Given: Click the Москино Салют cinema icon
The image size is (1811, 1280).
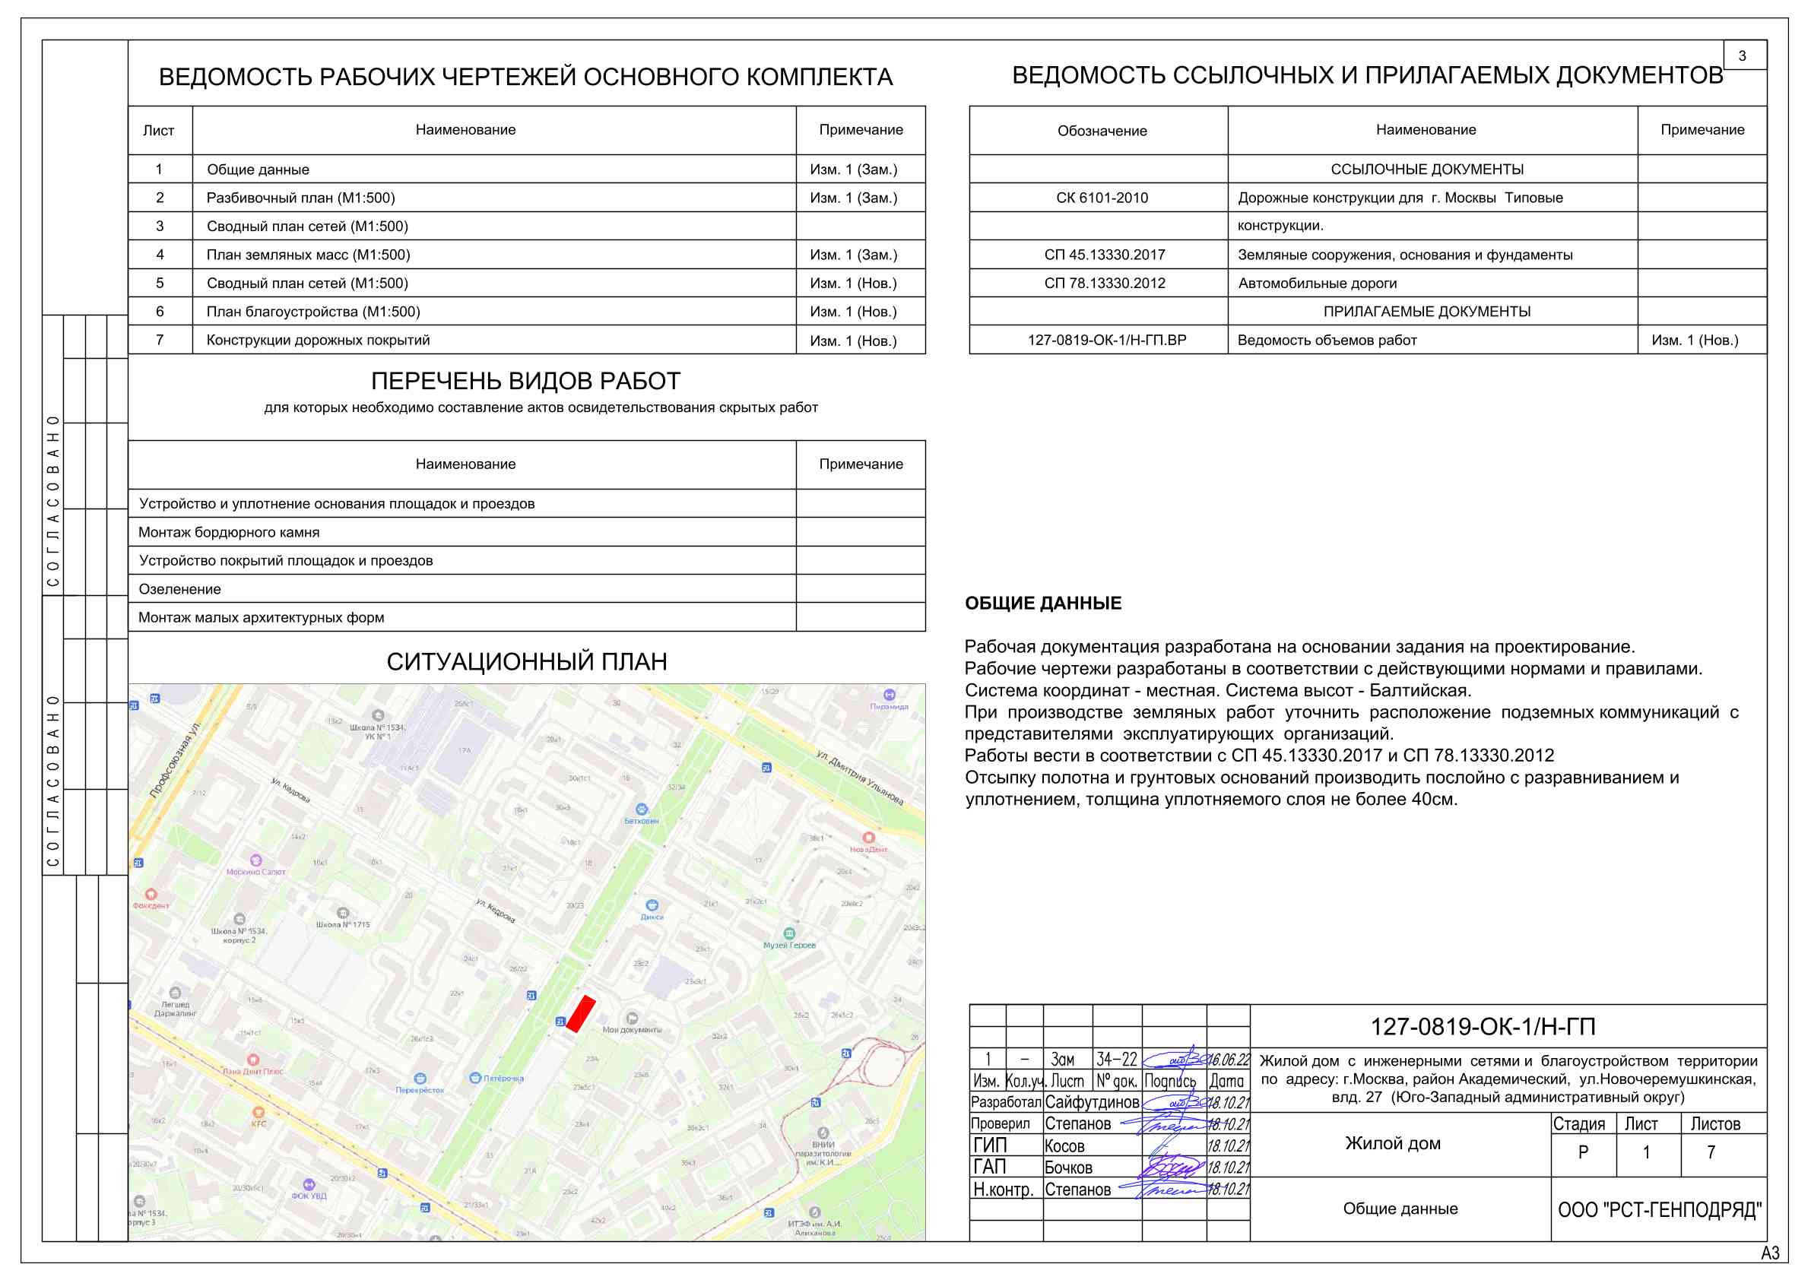Looking at the screenshot, I should [255, 860].
